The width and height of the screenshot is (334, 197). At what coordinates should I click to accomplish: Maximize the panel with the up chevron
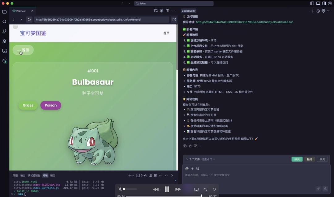tap(166, 175)
